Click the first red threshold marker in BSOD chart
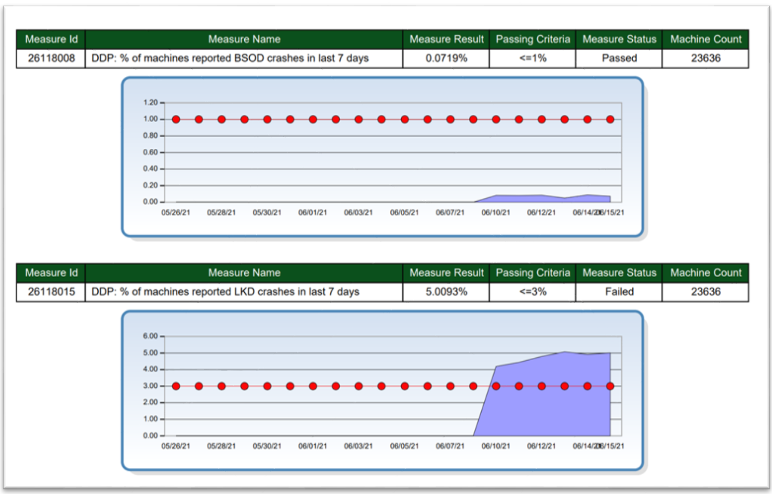This screenshot has width=772, height=494. pos(177,119)
